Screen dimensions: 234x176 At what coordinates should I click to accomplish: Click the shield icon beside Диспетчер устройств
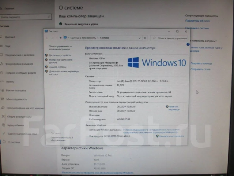click(x=46, y=55)
